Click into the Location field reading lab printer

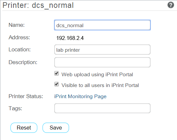[102, 50]
